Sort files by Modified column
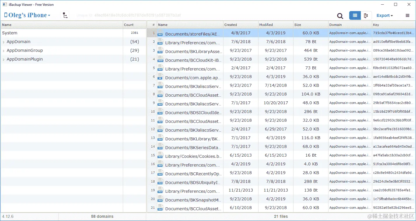Image resolution: width=416 pixels, height=221 pixels. pos(276,25)
